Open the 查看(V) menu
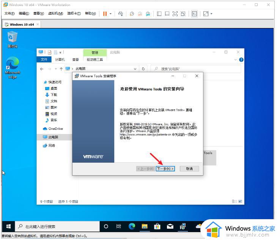This screenshot has width=277, height=240. (38, 14)
